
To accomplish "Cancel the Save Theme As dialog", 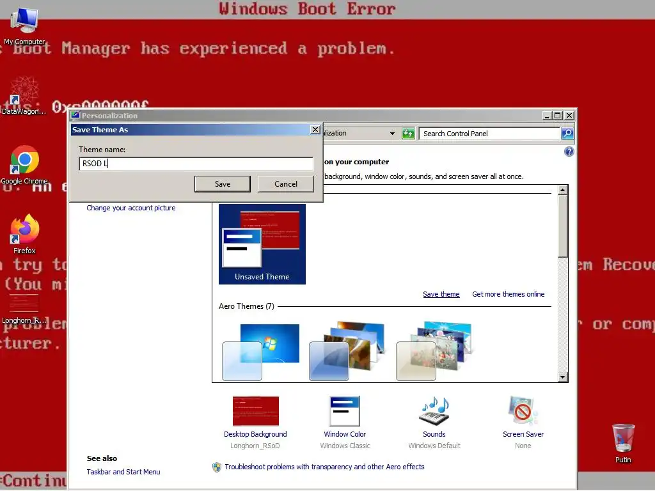I will pos(286,184).
